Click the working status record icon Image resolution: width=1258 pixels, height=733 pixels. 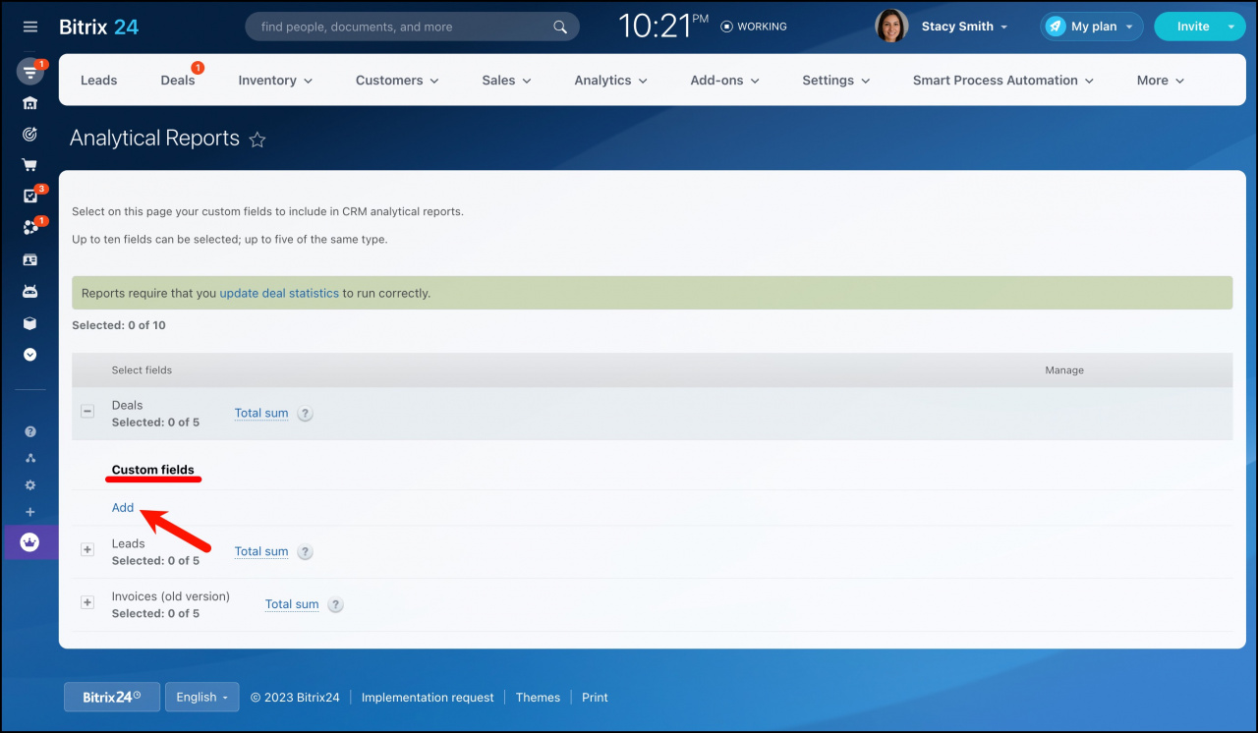coord(726,27)
